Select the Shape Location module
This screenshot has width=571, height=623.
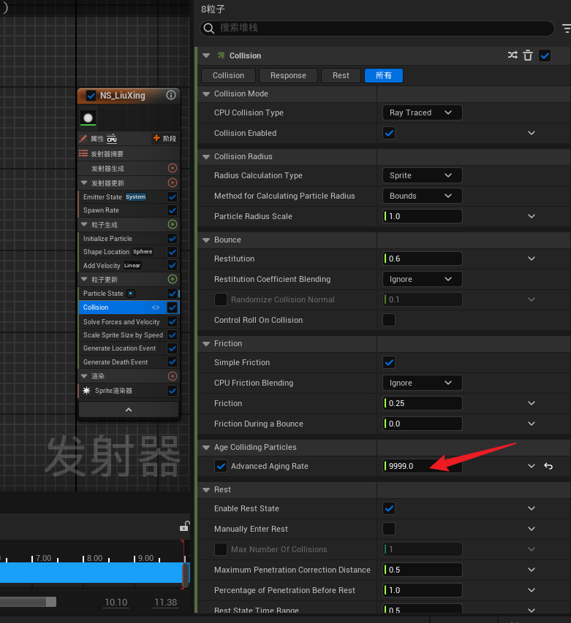click(x=106, y=252)
